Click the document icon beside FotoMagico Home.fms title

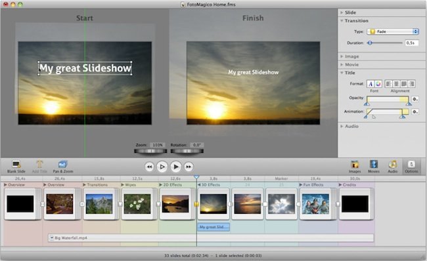(183, 5)
